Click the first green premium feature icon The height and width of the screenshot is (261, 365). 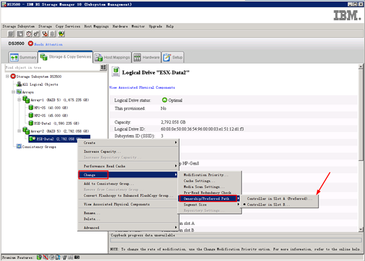(x=39, y=257)
